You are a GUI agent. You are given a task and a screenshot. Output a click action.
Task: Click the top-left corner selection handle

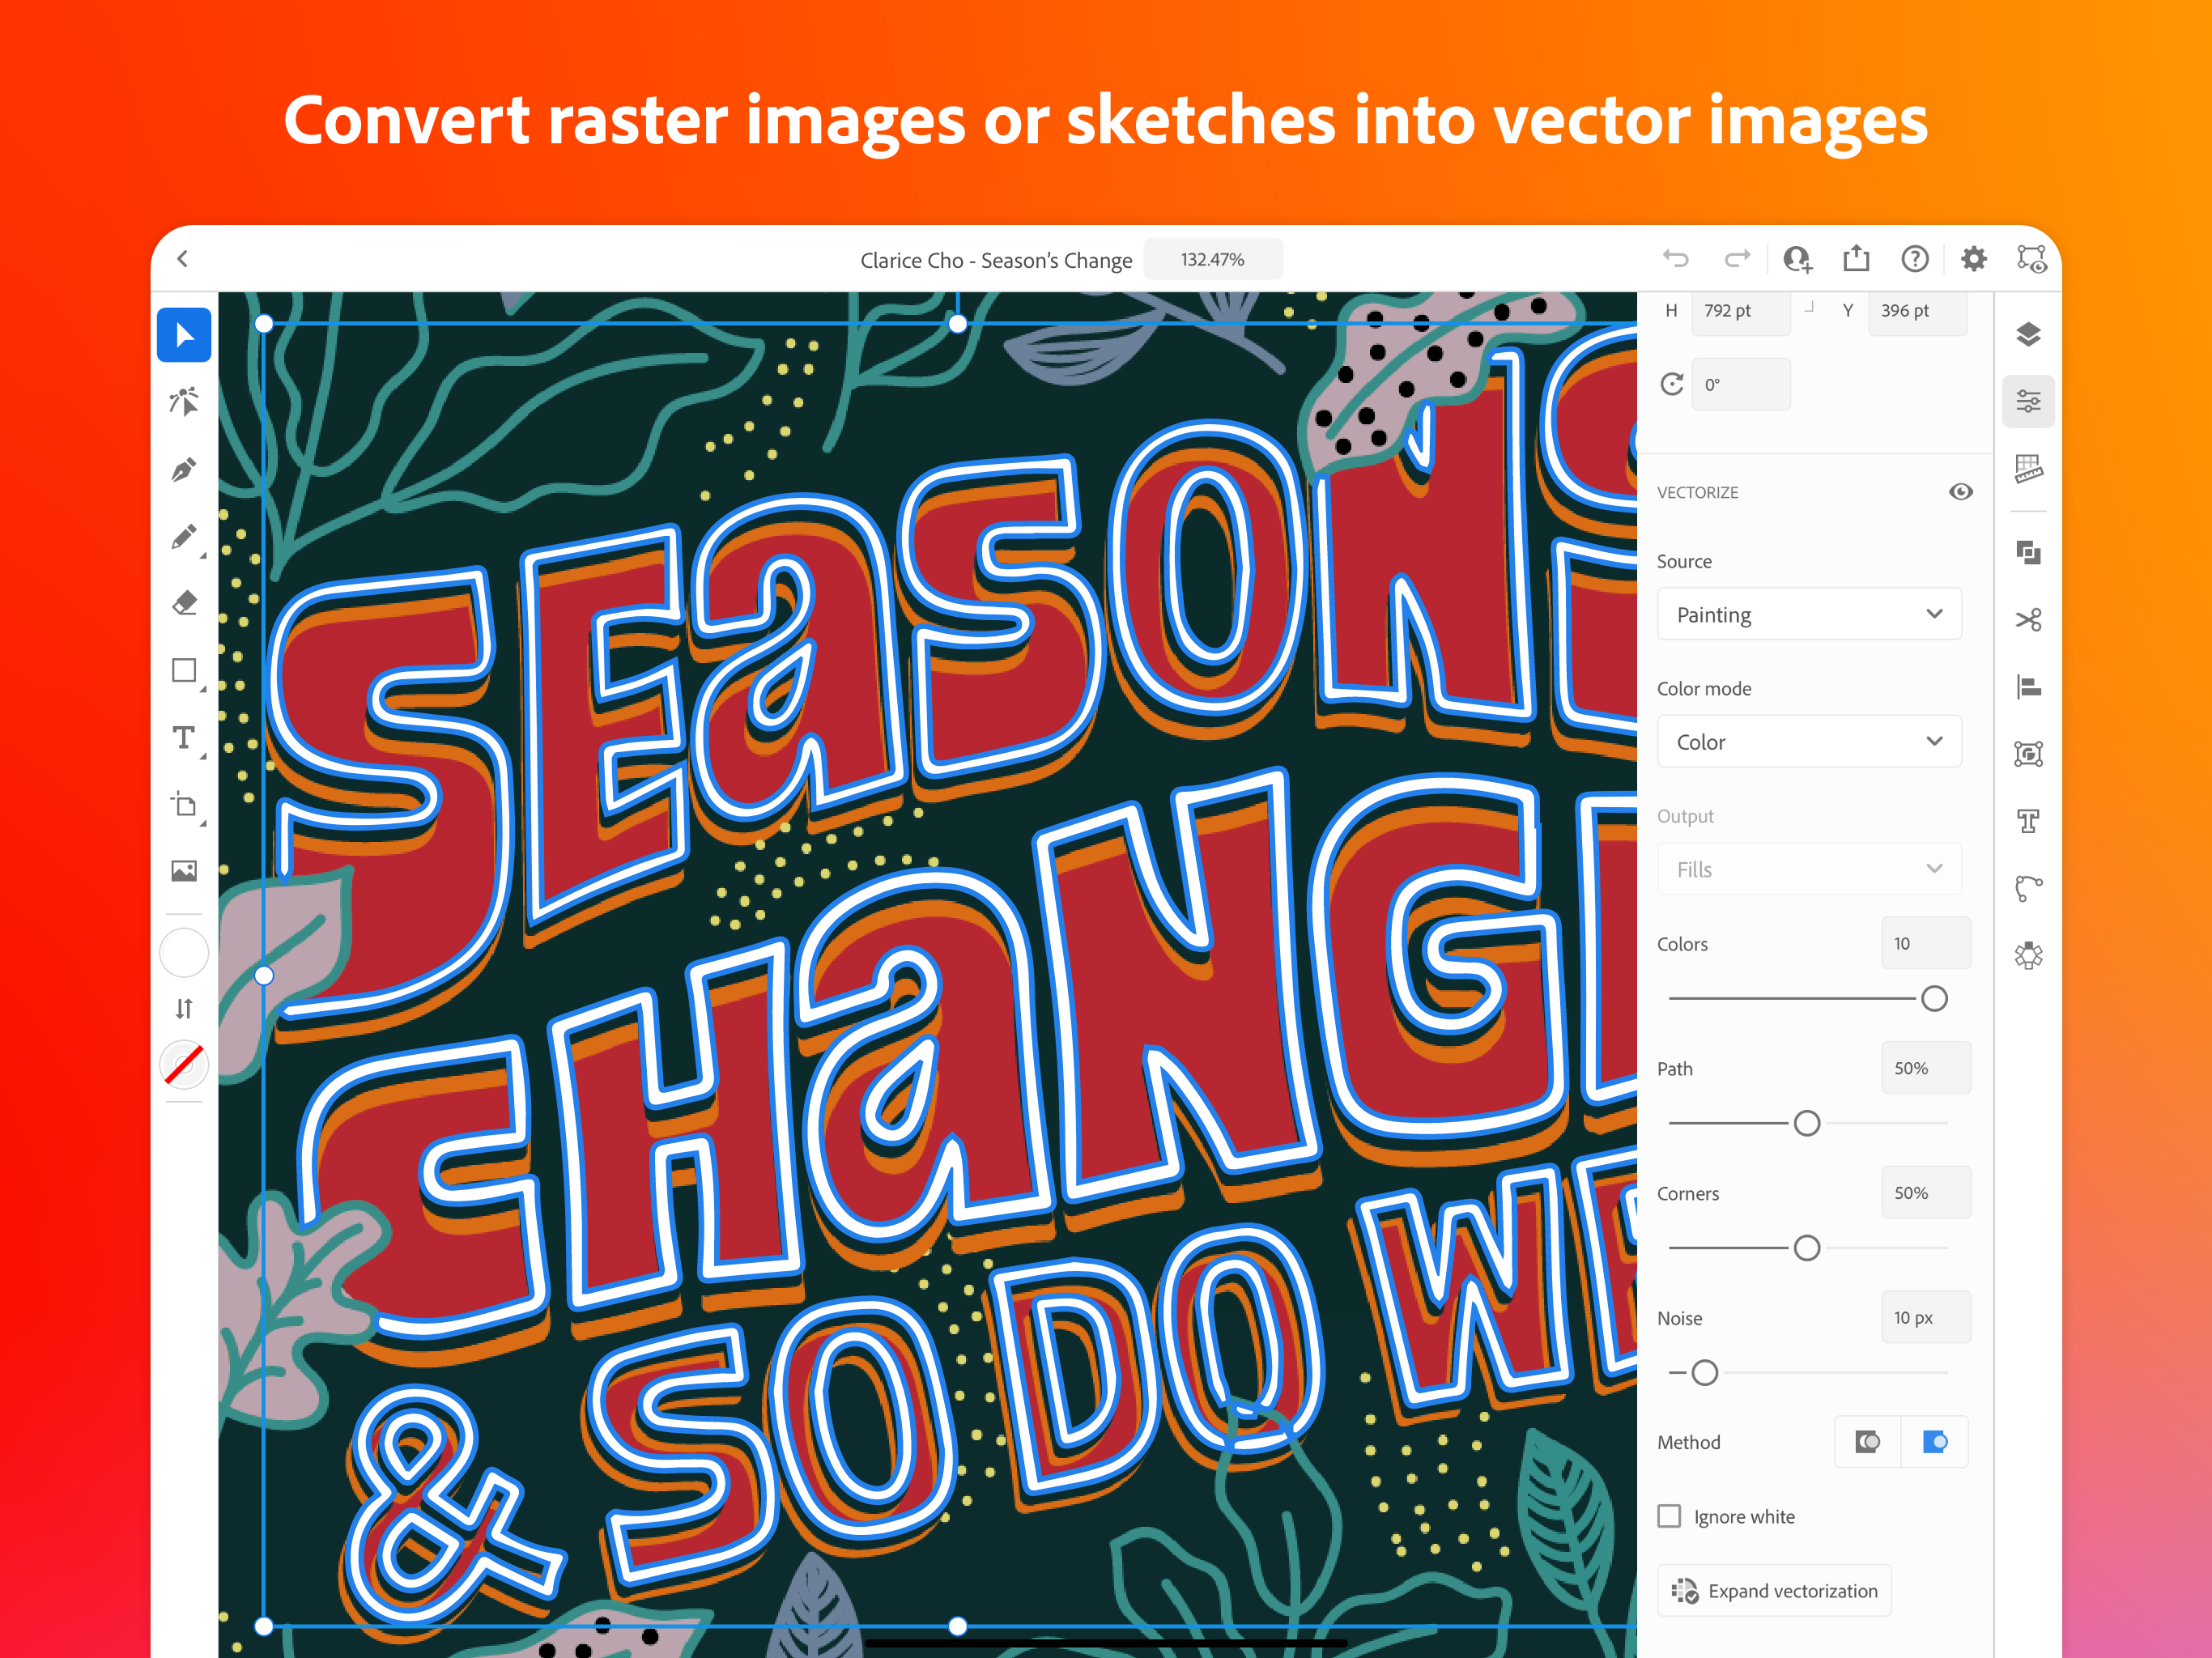coord(264,323)
